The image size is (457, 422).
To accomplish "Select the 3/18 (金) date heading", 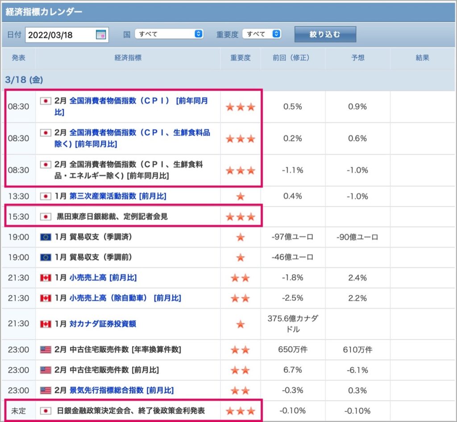I will point(24,79).
